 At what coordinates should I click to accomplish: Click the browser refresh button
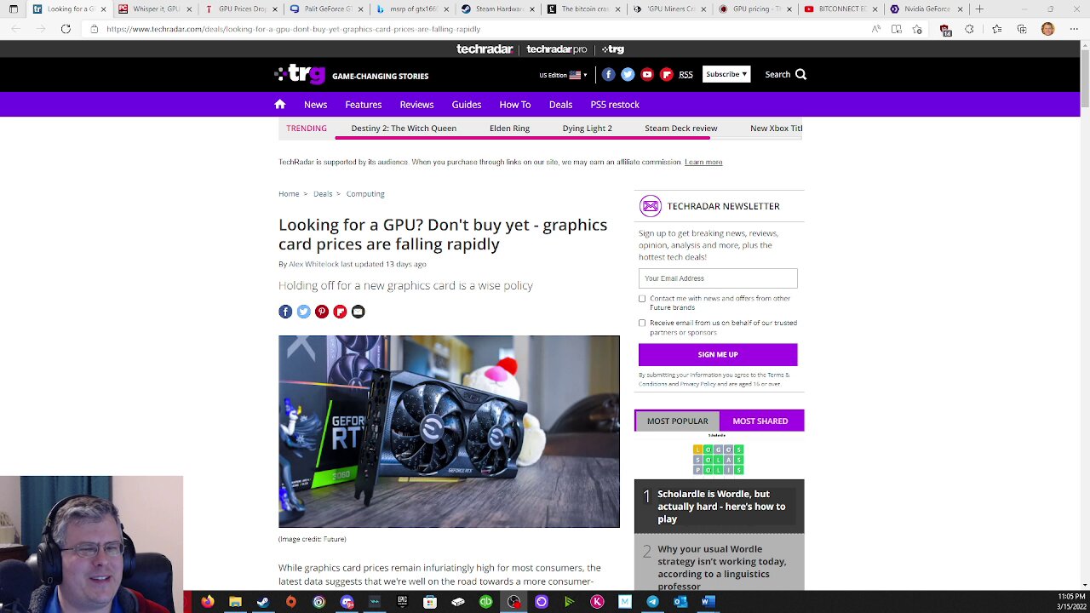pyautogui.click(x=66, y=29)
